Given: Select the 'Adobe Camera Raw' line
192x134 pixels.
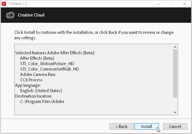Looking at the screenshot, I should coord(38,75).
